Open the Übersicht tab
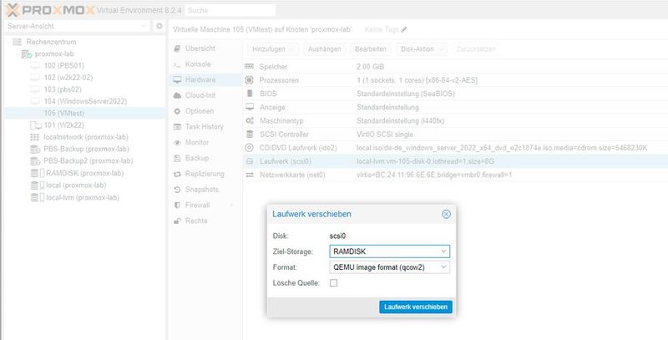The image size is (668, 340). pyautogui.click(x=205, y=48)
